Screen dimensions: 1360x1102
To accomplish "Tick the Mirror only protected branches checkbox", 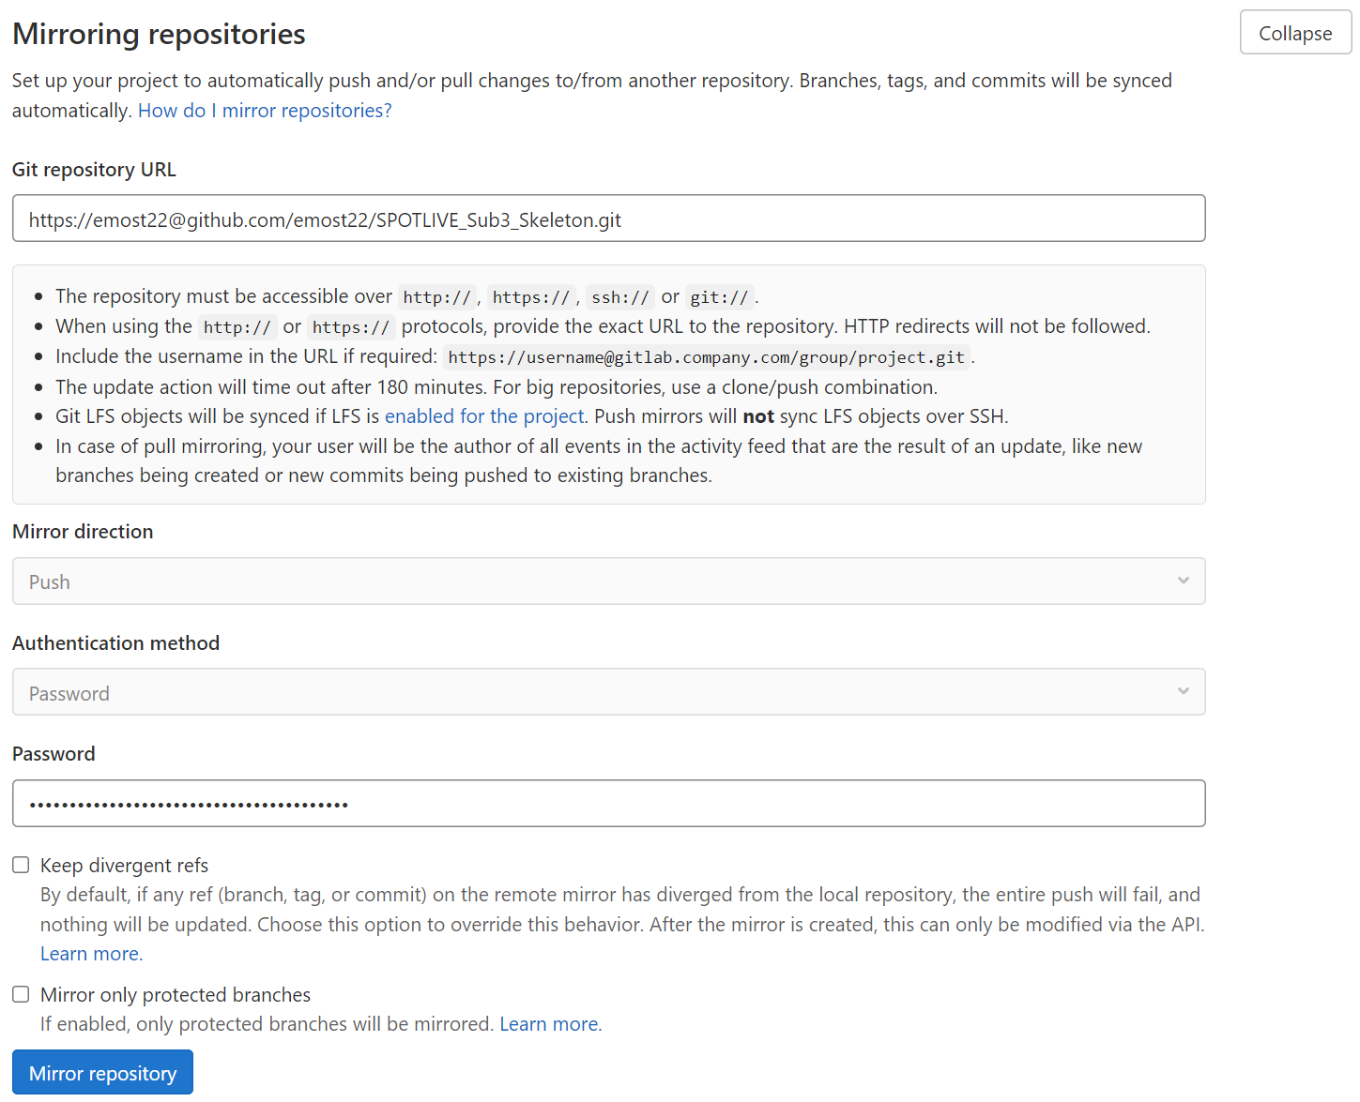I will (21, 994).
